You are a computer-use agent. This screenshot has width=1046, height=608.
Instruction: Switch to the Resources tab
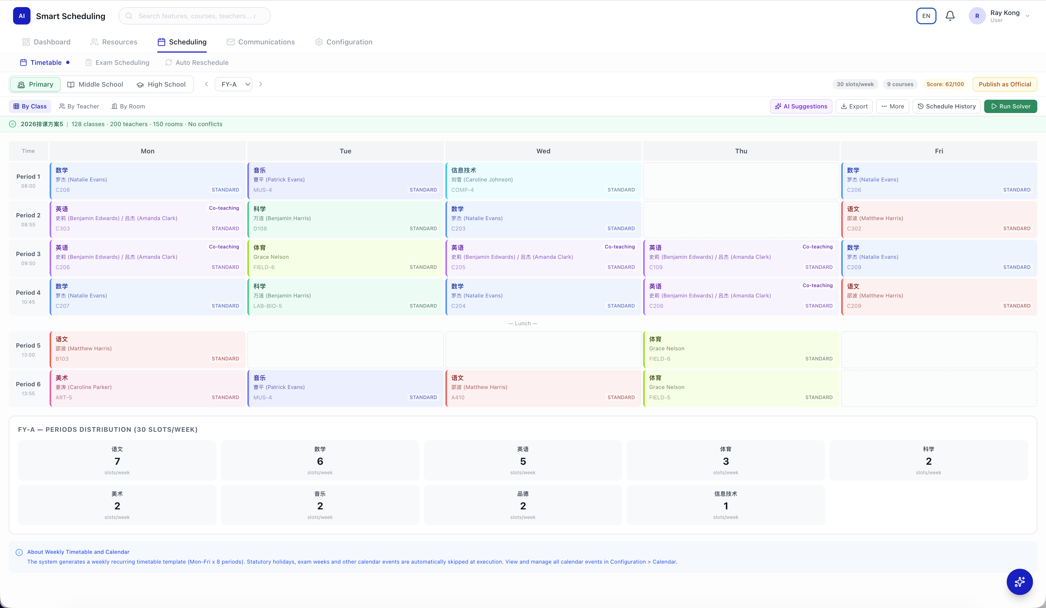[114, 42]
